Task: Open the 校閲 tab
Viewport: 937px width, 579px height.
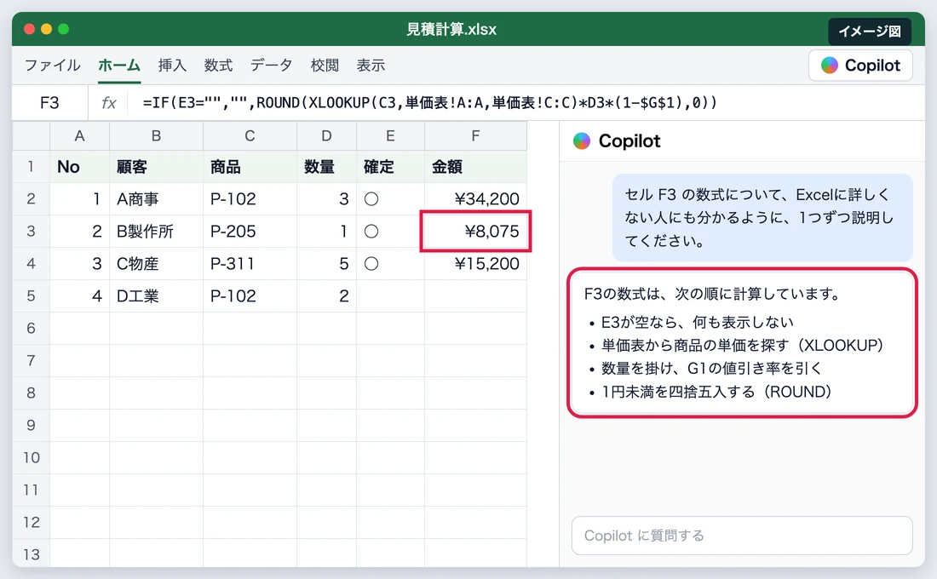Action: [325, 65]
